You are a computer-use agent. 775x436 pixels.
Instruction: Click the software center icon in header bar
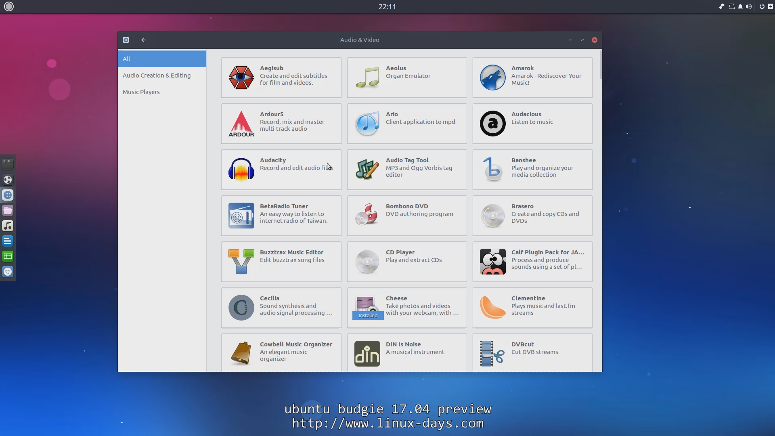click(126, 40)
